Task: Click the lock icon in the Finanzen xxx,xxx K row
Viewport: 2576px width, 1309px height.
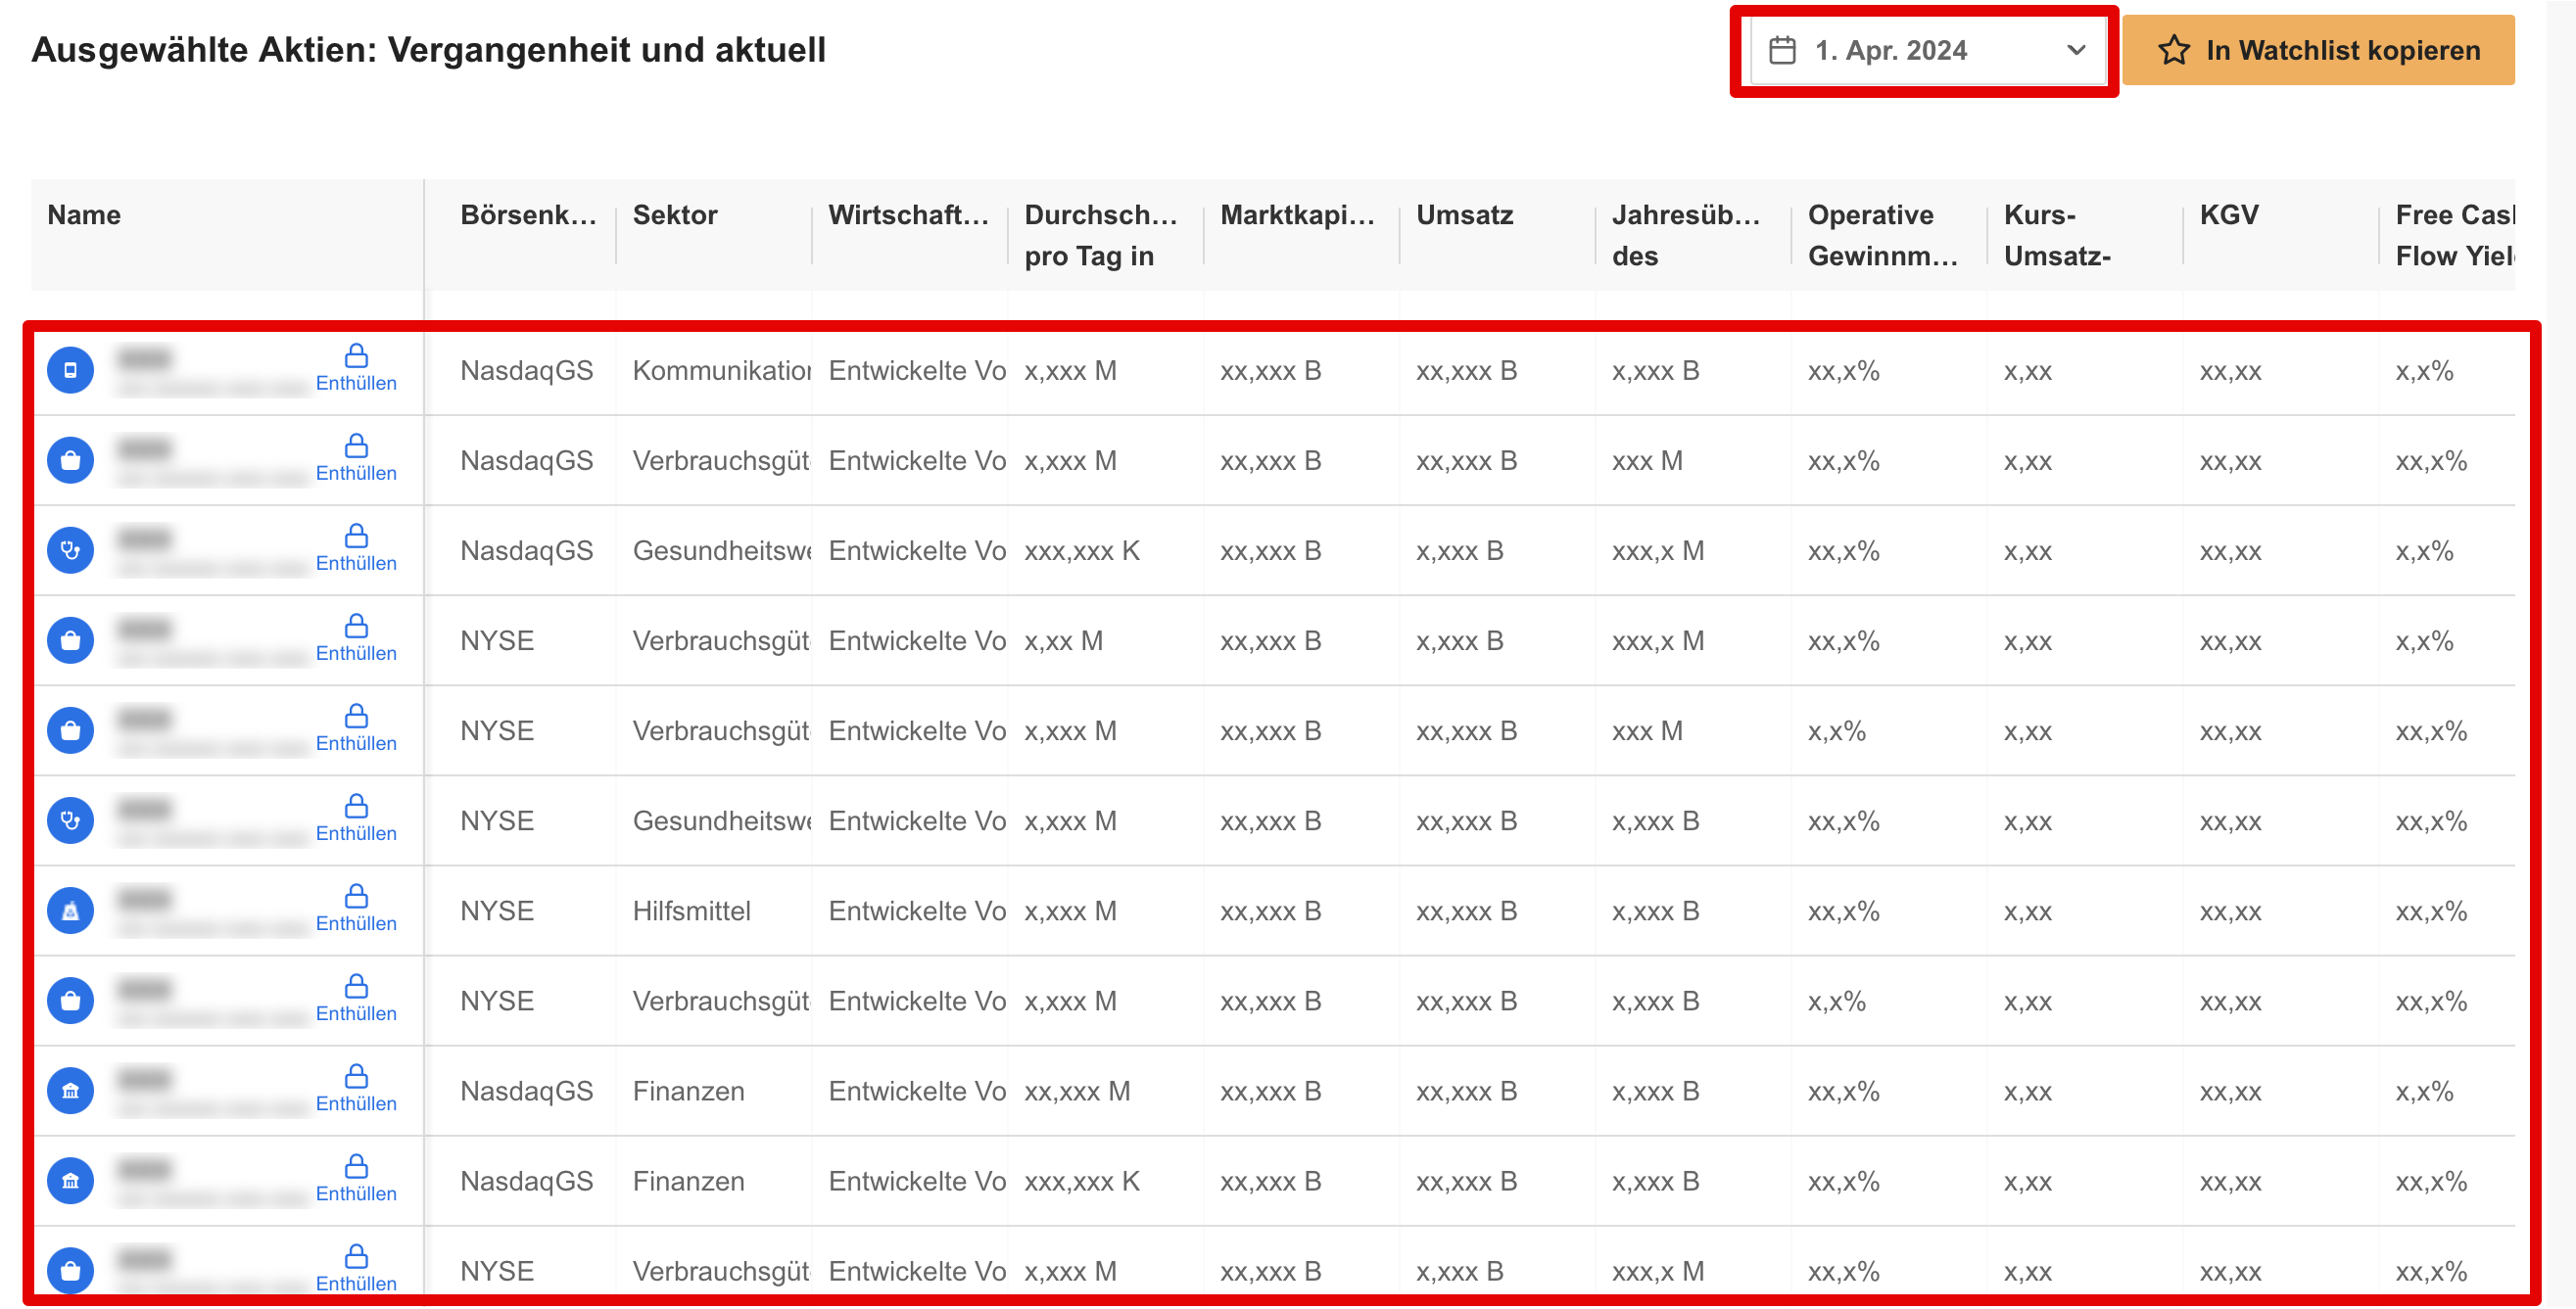Action: point(356,1166)
